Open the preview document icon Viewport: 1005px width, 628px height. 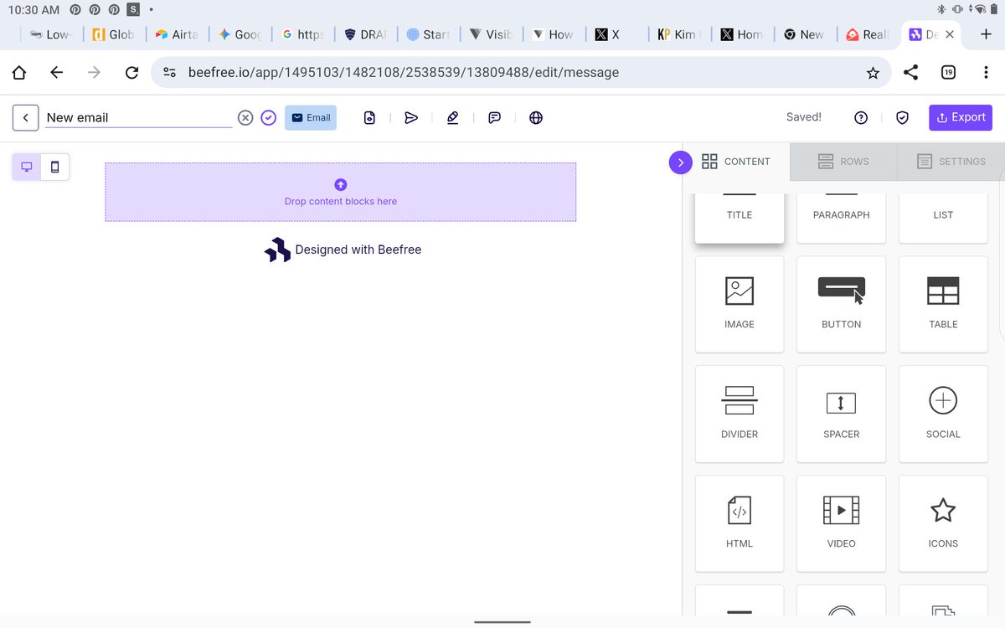(369, 118)
